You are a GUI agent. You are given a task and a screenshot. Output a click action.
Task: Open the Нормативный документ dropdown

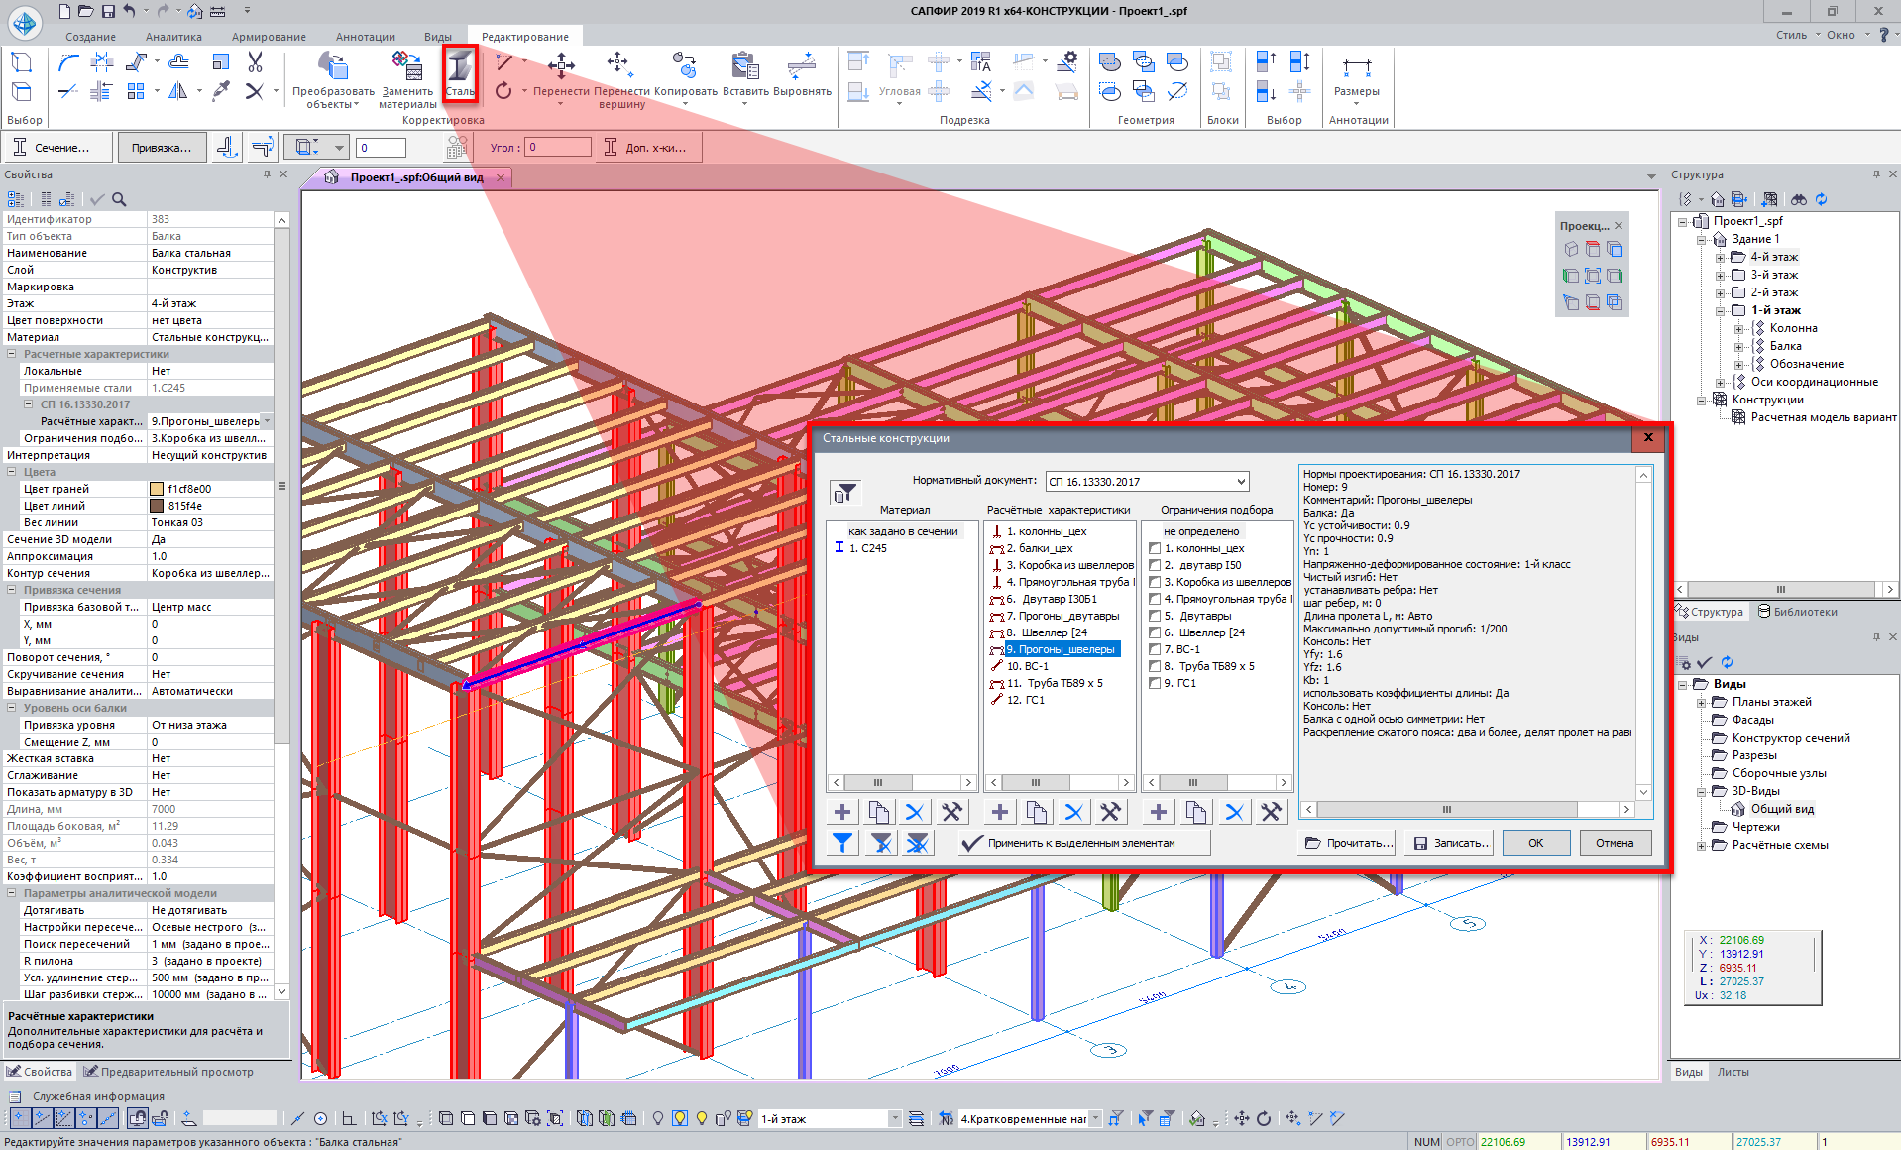click(x=1240, y=482)
